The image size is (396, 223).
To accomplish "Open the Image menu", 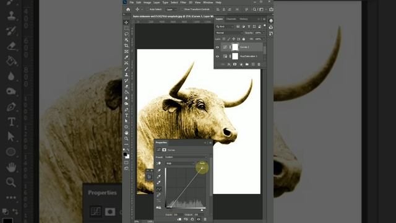I will click(x=147, y=2).
